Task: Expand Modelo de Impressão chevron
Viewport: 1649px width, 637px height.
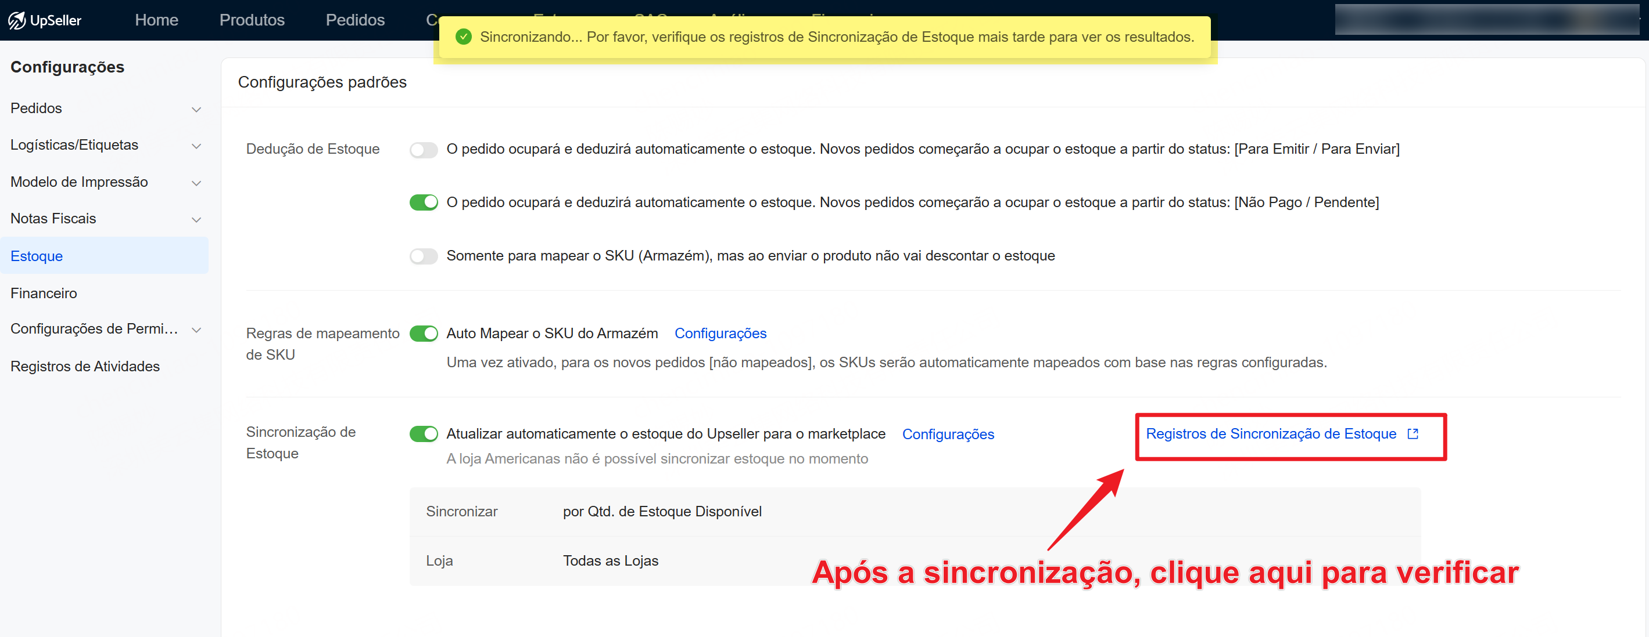Action: click(x=196, y=183)
